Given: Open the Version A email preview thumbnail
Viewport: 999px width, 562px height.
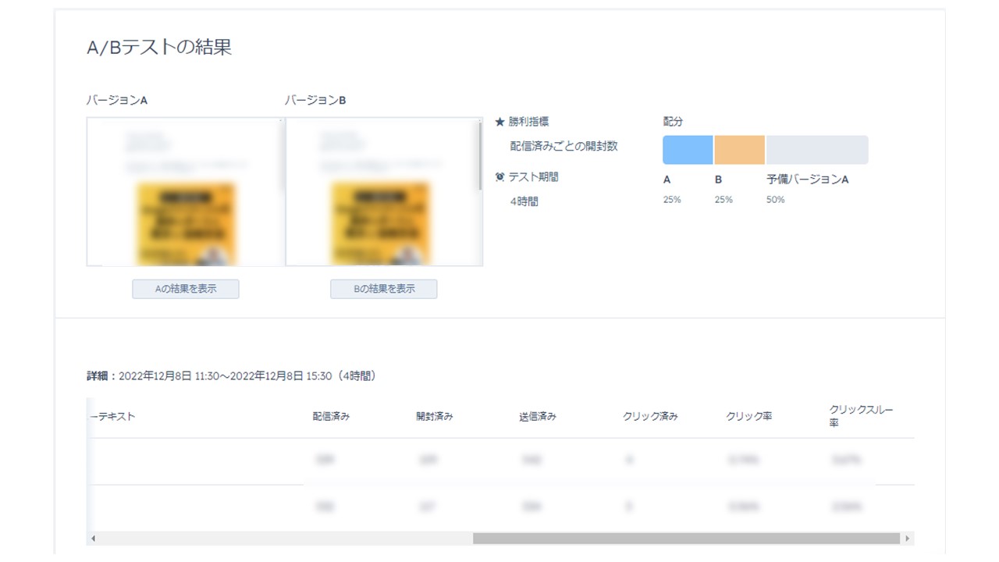Looking at the screenshot, I should pyautogui.click(x=186, y=192).
